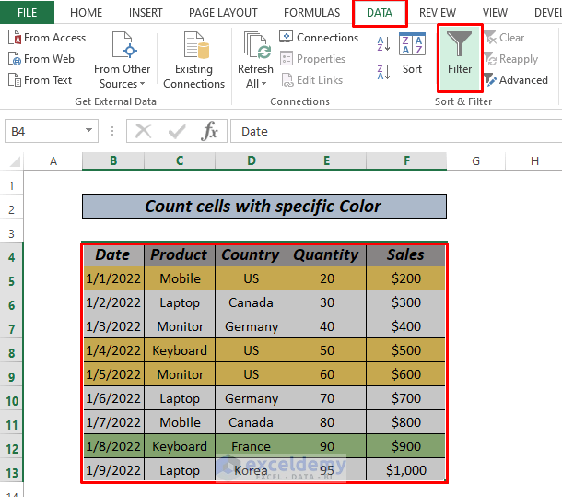Click the From Web icon
The image size is (562, 497).
(x=14, y=59)
